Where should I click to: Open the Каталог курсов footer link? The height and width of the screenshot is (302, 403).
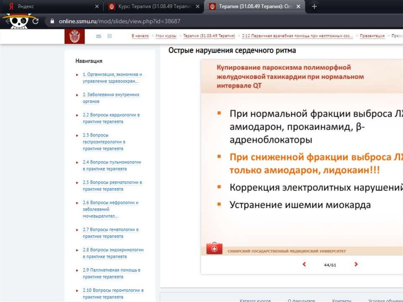coord(255,300)
